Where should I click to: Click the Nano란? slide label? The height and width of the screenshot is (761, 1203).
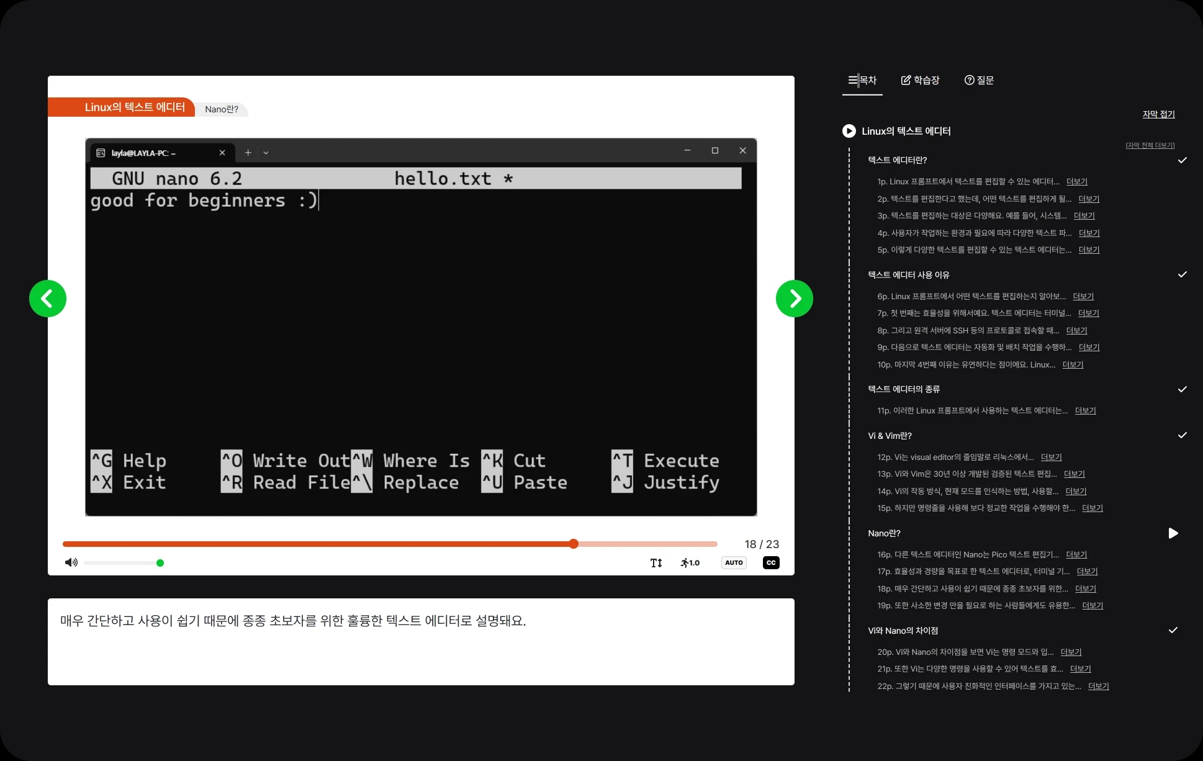tap(222, 109)
